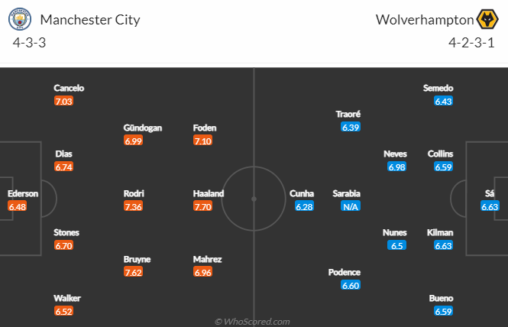
Task: Click Neves's 6.98 rating badge
Action: tap(397, 167)
